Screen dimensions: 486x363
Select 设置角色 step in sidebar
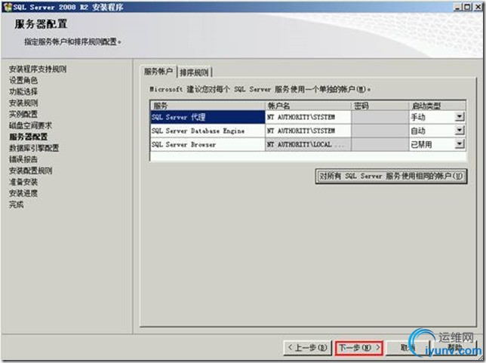[x=23, y=80]
